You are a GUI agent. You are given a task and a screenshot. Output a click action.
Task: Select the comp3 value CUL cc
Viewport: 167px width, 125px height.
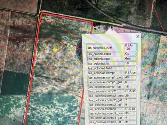[x=130, y=109]
